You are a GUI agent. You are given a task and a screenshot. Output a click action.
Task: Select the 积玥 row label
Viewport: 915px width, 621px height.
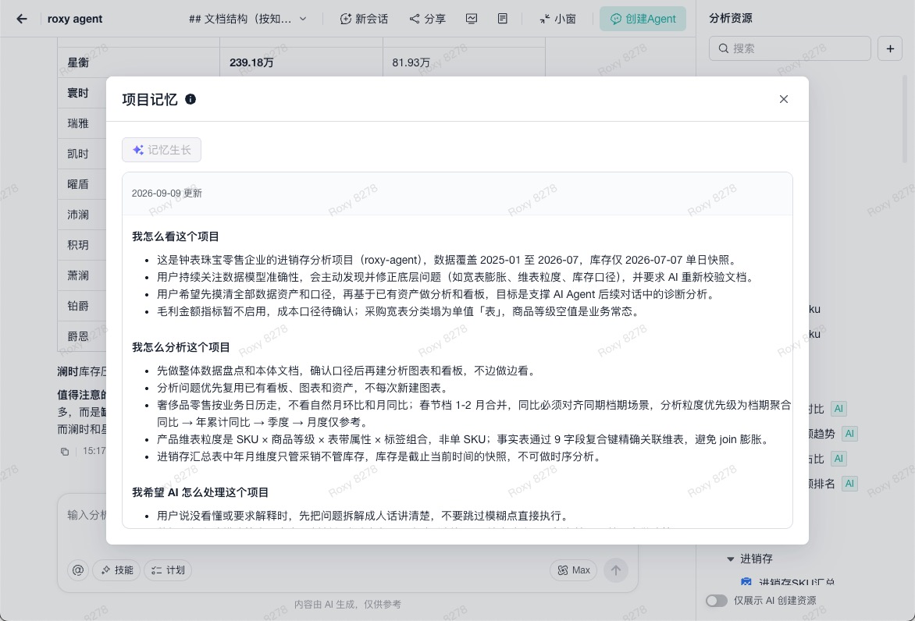pyautogui.click(x=78, y=245)
